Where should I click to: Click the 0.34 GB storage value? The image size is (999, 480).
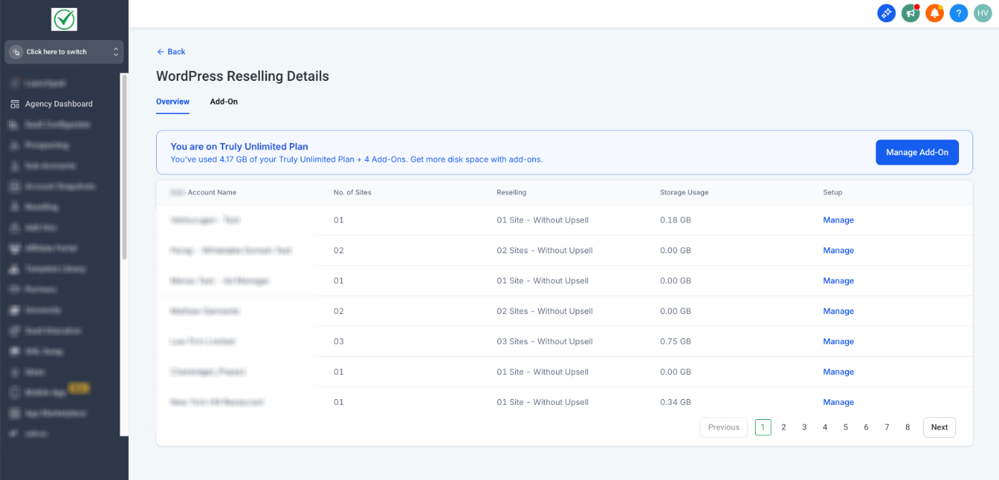pyautogui.click(x=676, y=402)
